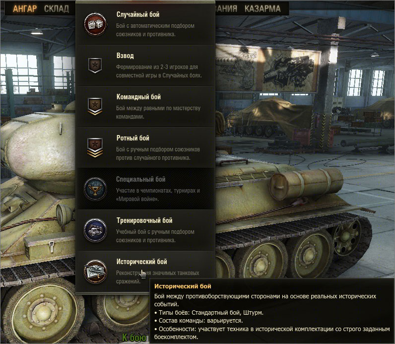Click the dice icon for Случайный бой
Image resolution: width=395 pixels, height=344 pixels.
(x=95, y=24)
